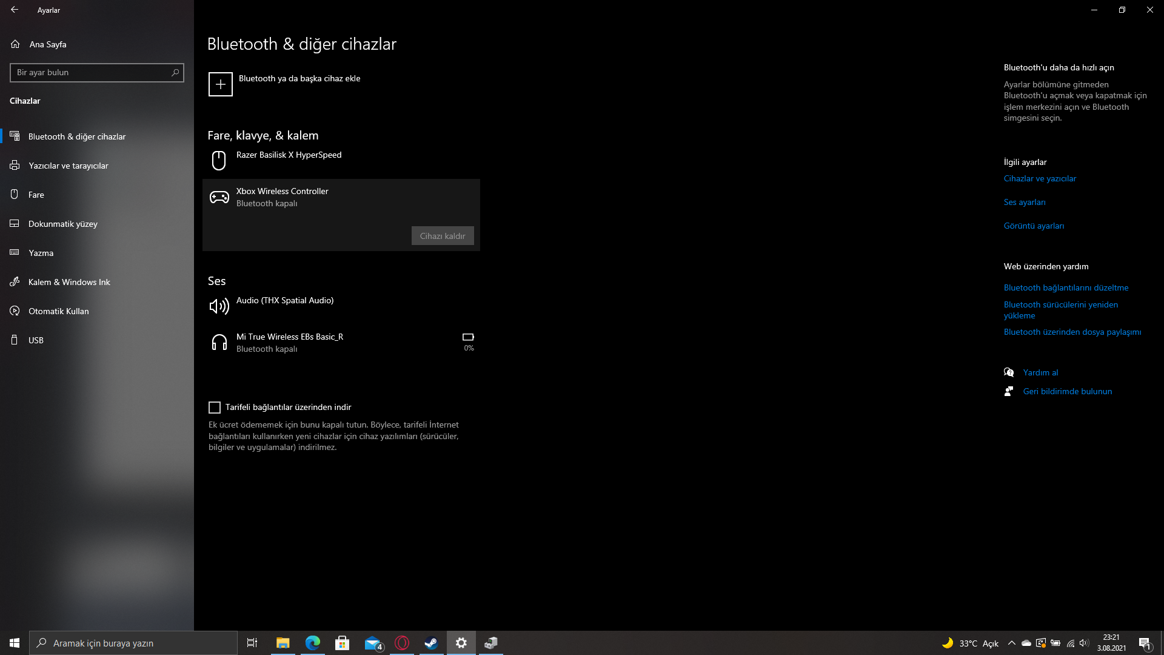Click the plus icon to add a device
1164x655 pixels.
(221, 84)
